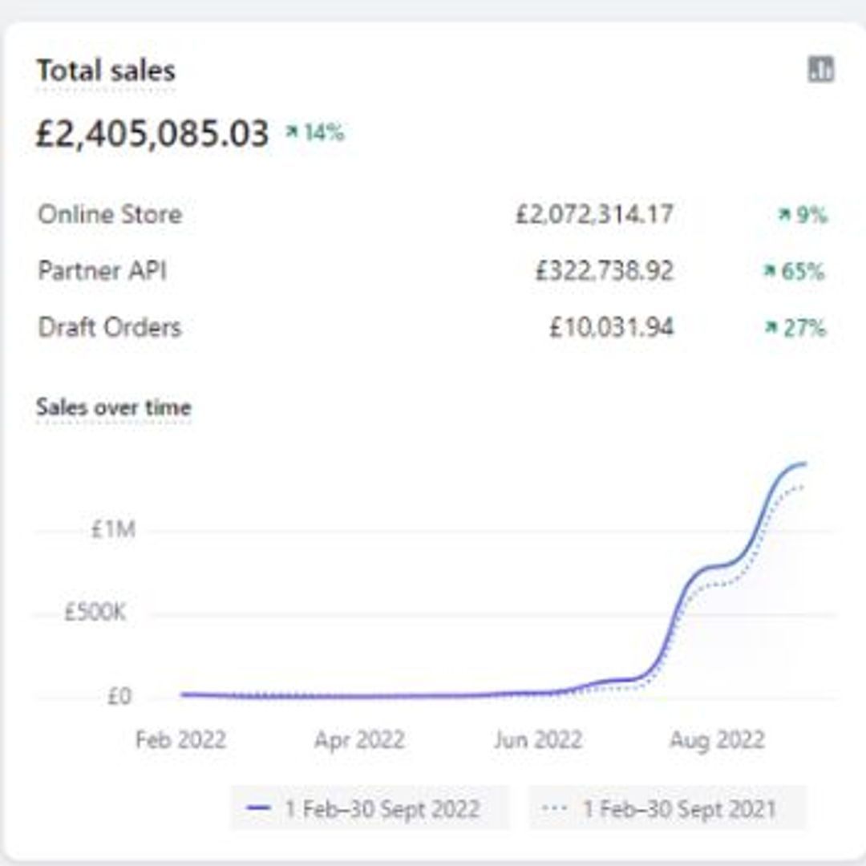Click the 65% Partner API change
Screen dimensions: 866x866
(794, 271)
